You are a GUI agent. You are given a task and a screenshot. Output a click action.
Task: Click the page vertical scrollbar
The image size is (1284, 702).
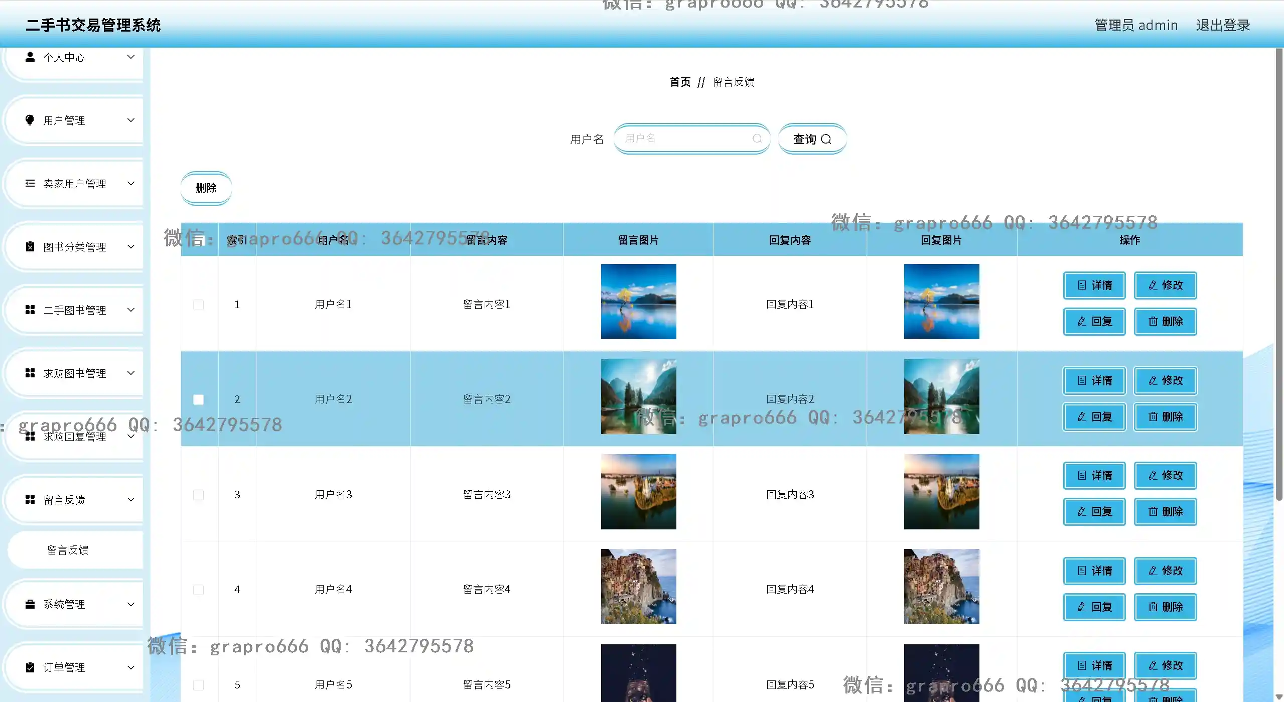pos(1278,274)
